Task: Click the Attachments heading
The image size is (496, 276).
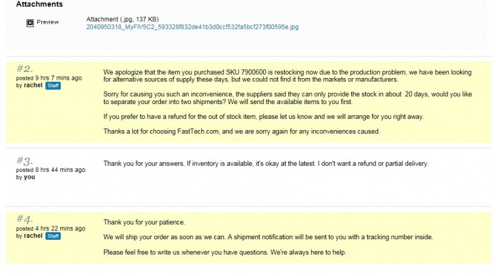Action: coord(40,4)
